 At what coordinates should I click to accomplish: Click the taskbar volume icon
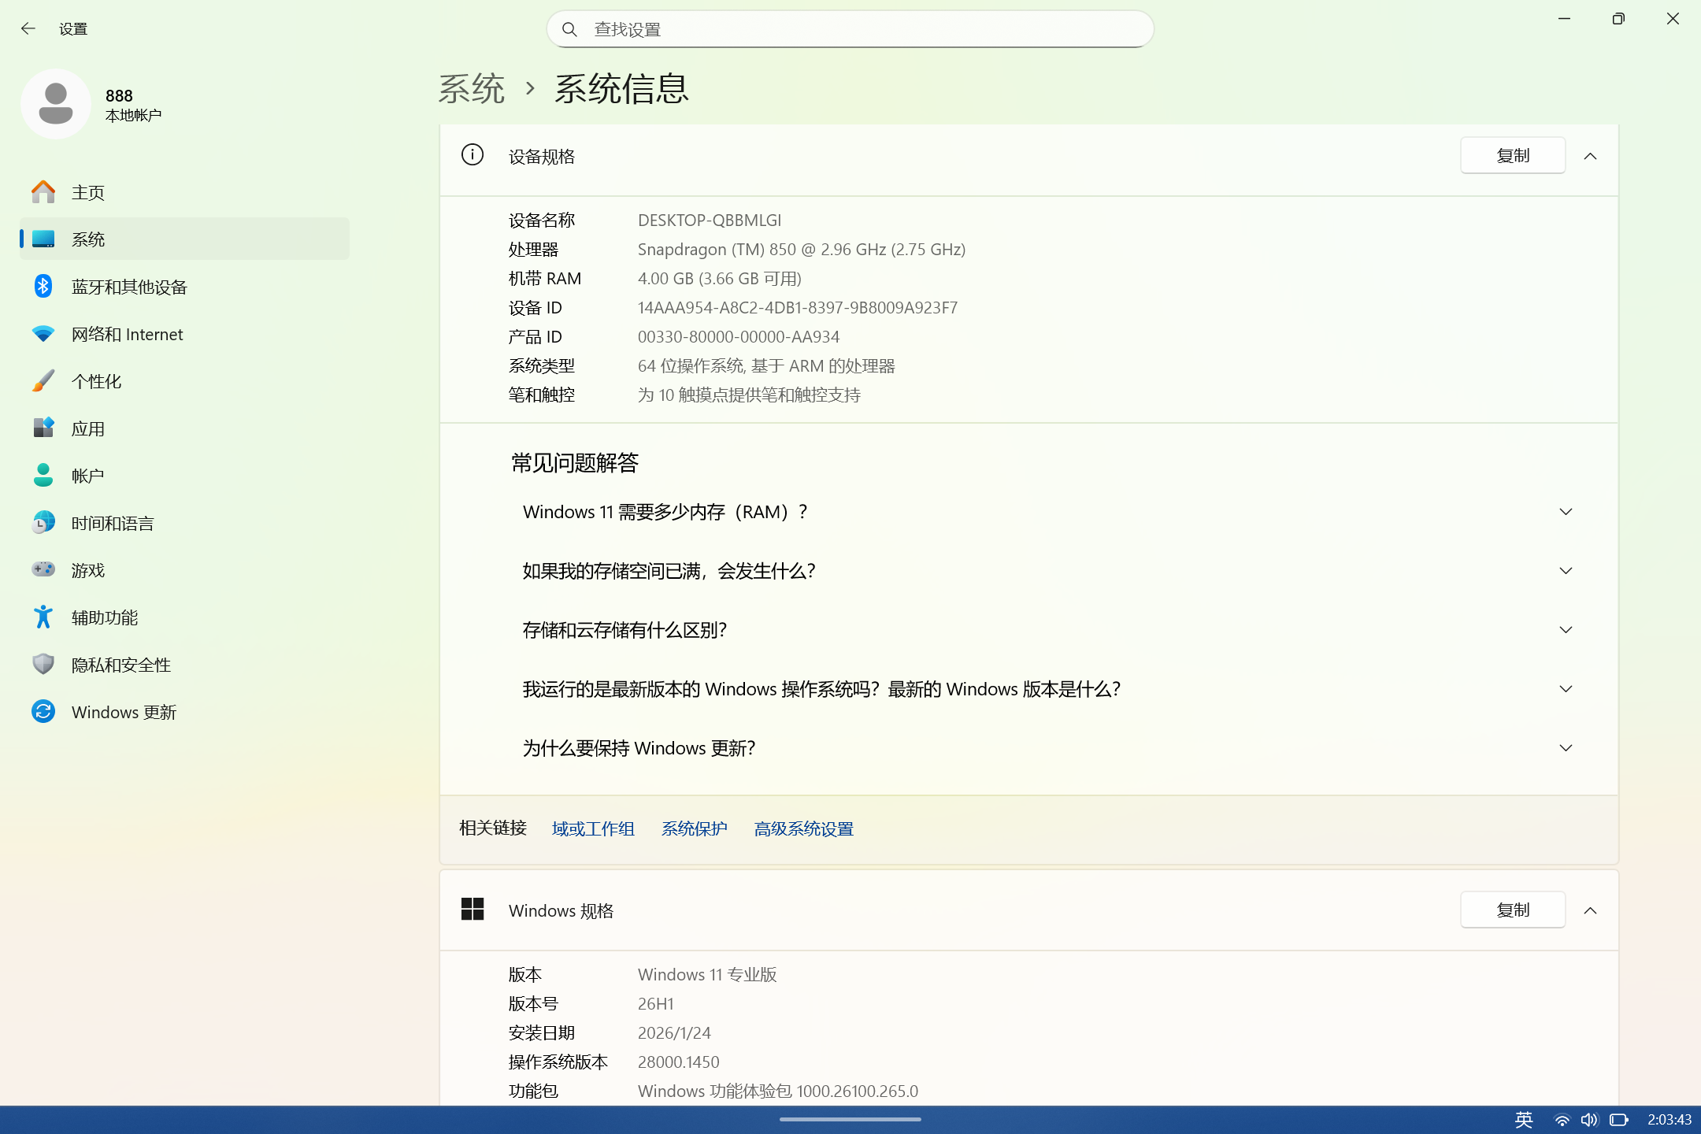[x=1588, y=1119]
